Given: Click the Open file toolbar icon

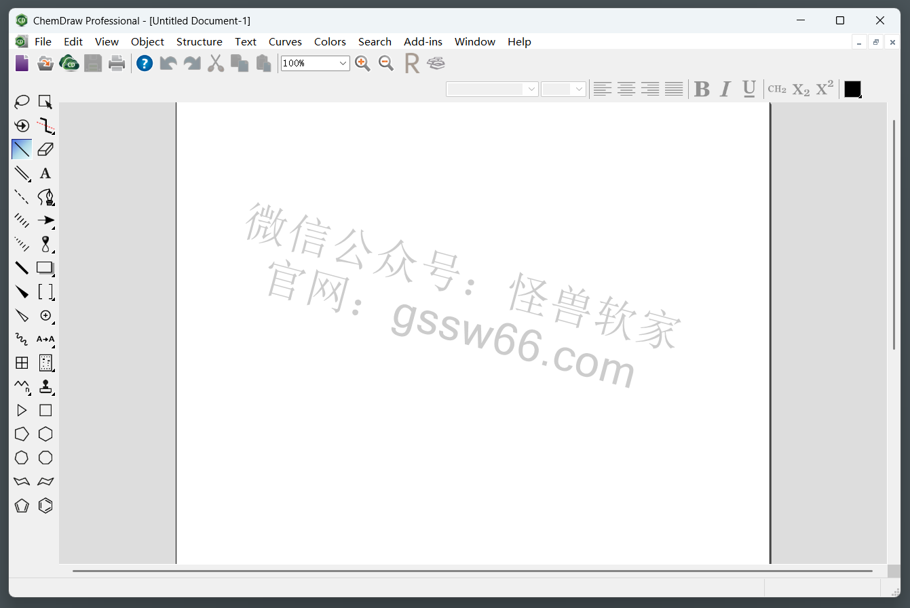Looking at the screenshot, I should 45,63.
